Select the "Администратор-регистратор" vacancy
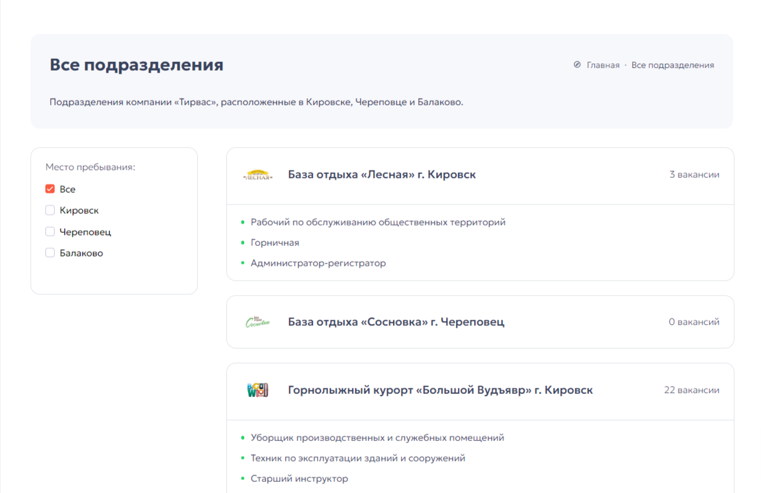761x493 pixels. [318, 263]
